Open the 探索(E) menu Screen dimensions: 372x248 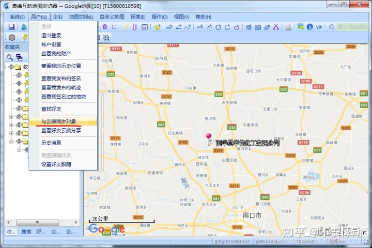coord(138,17)
